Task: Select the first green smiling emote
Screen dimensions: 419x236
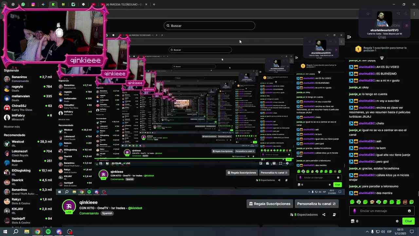Action: [352, 202]
